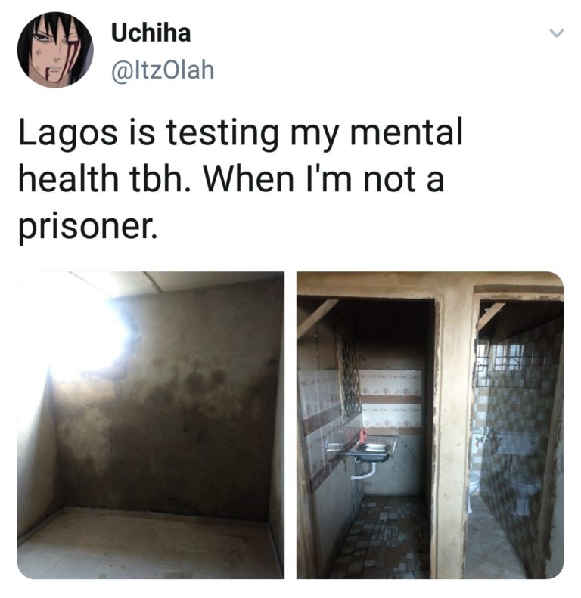Open the moldy wall photo
This screenshot has height=598, width=581.
tap(151, 425)
